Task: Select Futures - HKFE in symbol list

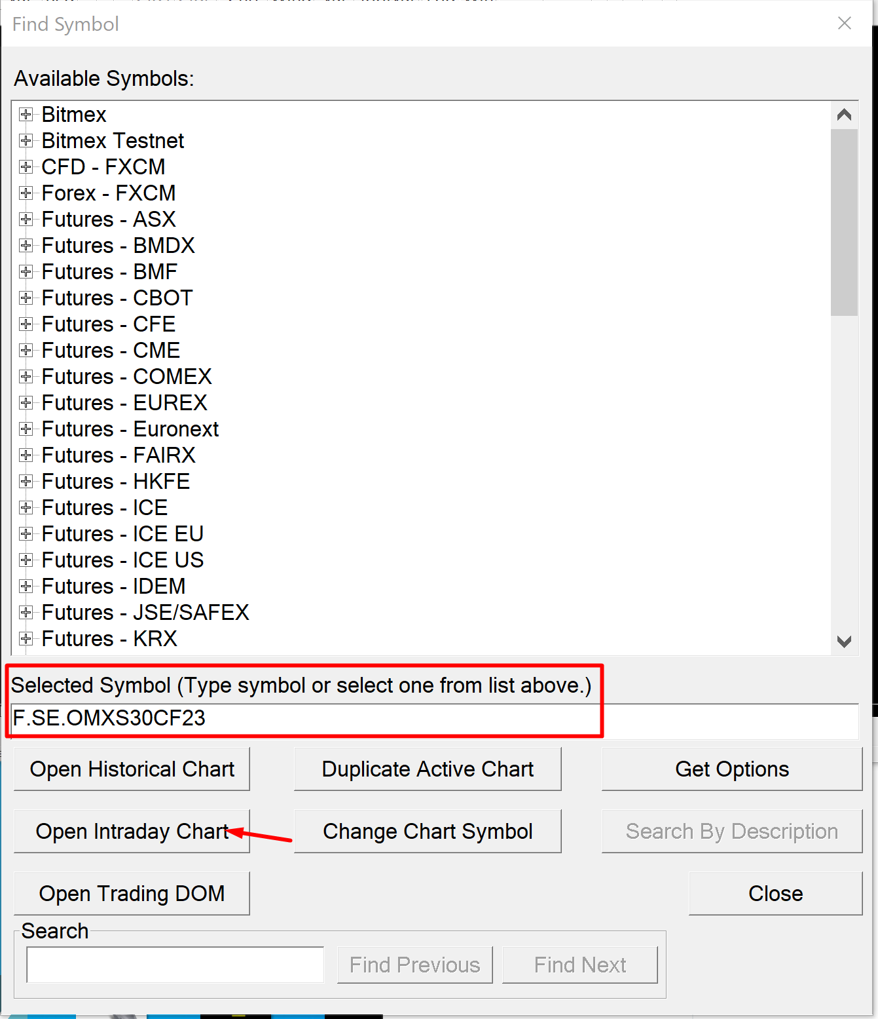Action: (x=116, y=482)
